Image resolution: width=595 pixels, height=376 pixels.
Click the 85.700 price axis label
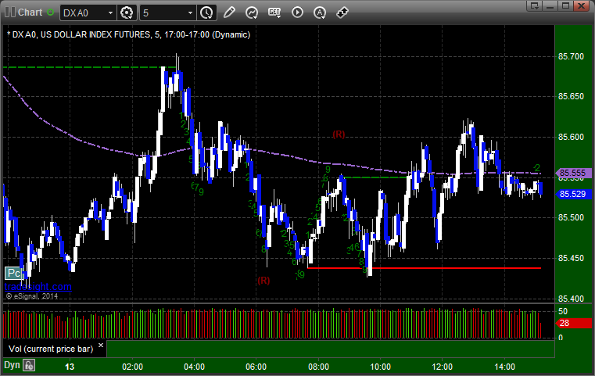(571, 56)
